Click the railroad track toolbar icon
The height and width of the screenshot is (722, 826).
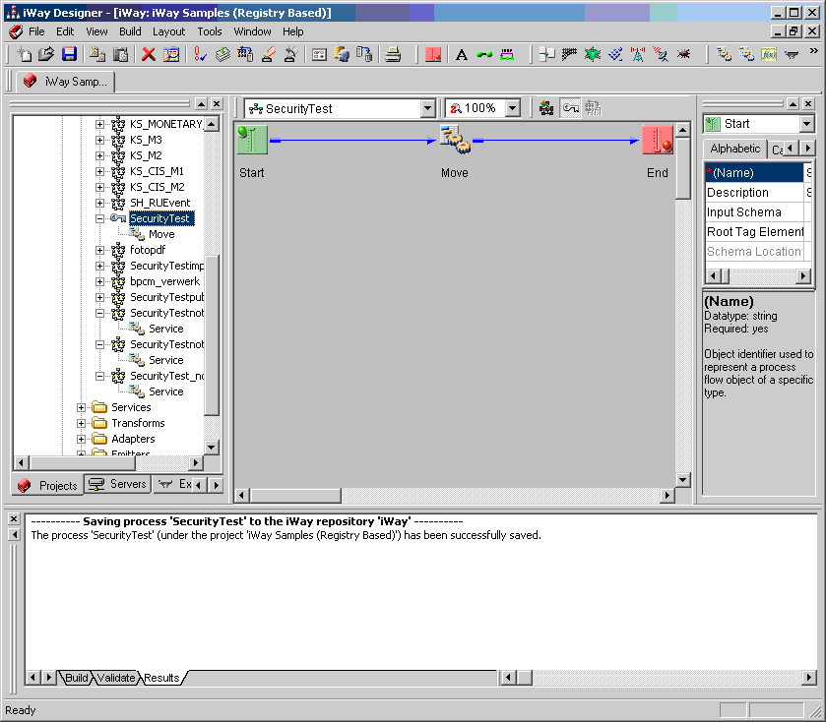tap(569, 54)
